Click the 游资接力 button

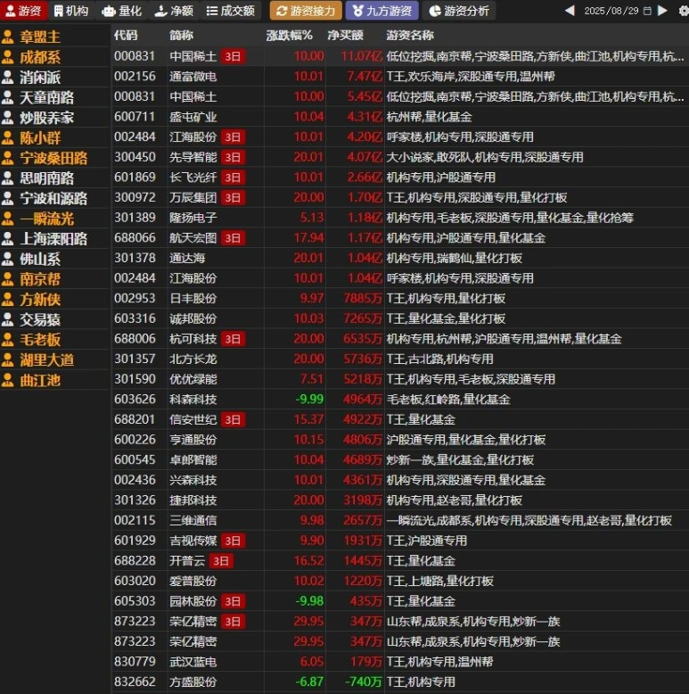click(x=305, y=11)
